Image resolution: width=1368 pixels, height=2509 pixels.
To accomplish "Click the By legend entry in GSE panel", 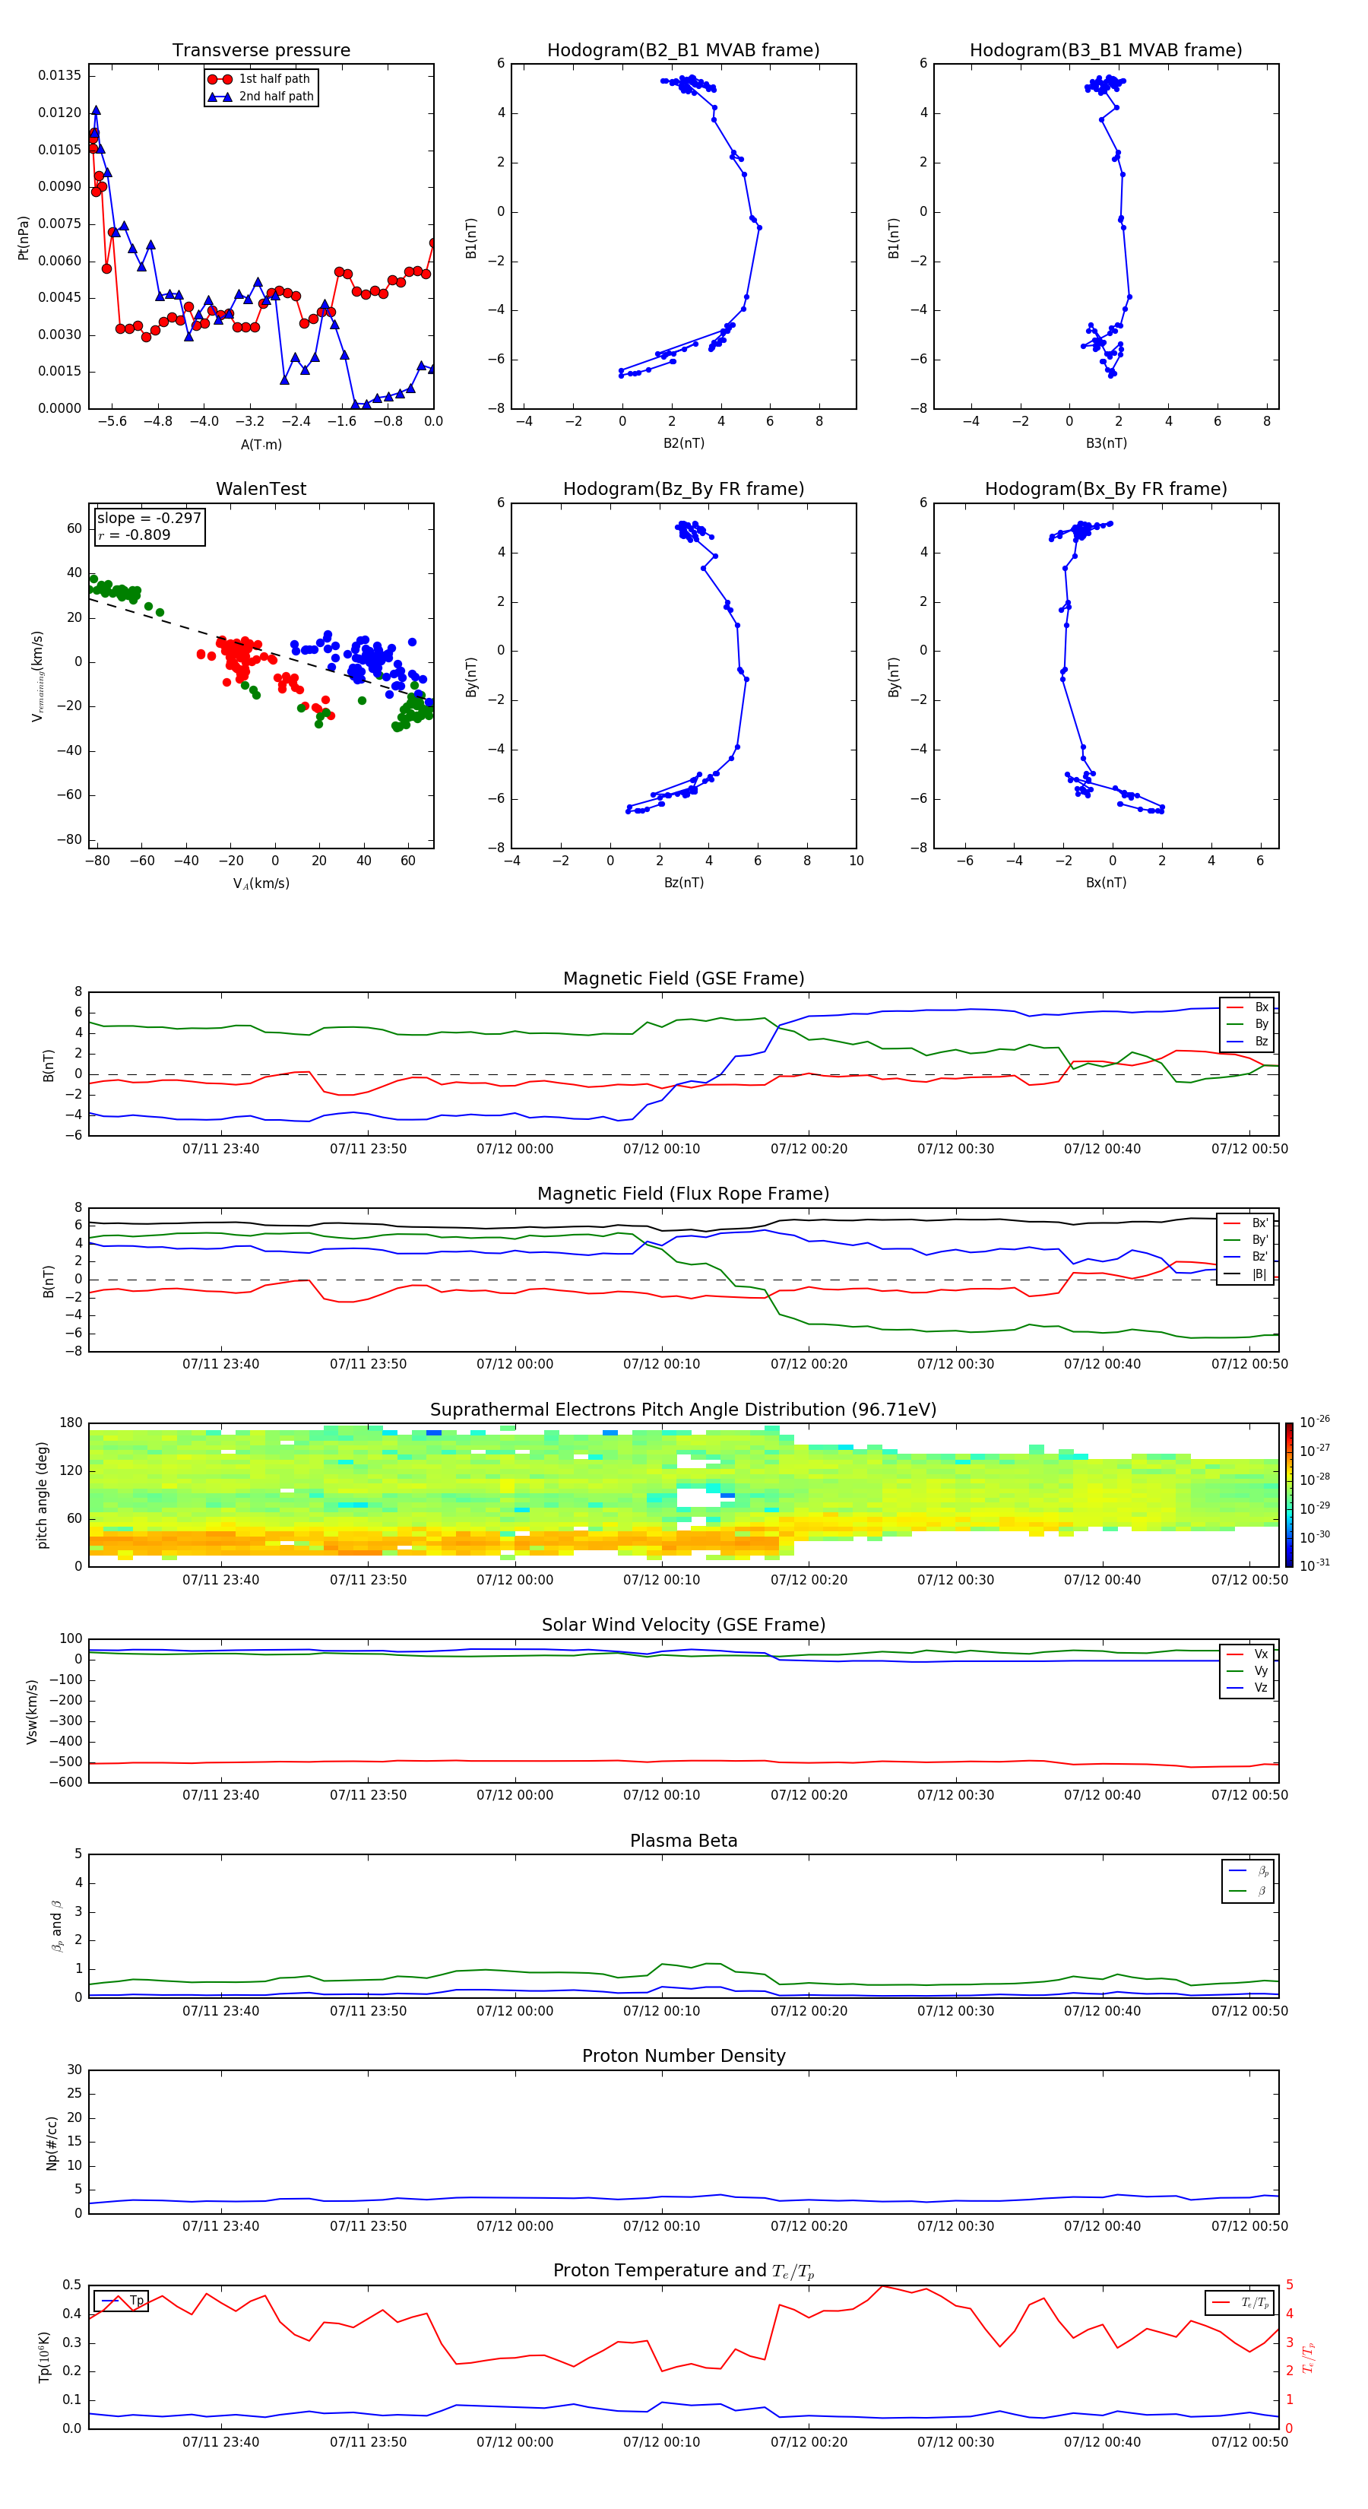I will (1247, 1023).
